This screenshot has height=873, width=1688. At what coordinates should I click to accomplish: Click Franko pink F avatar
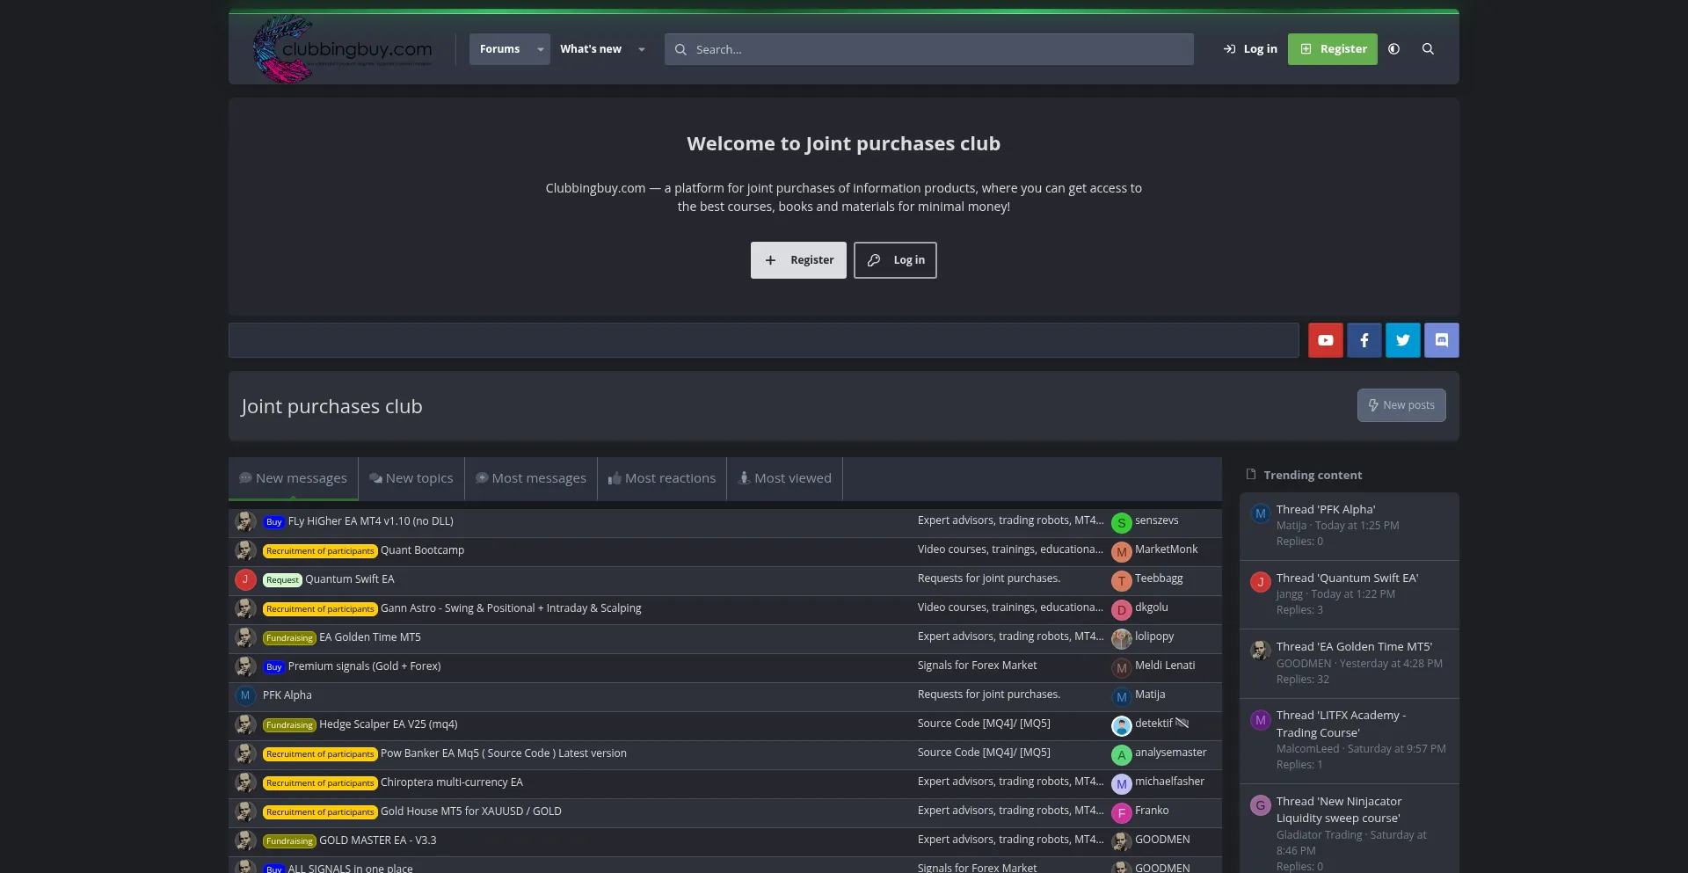1121,813
